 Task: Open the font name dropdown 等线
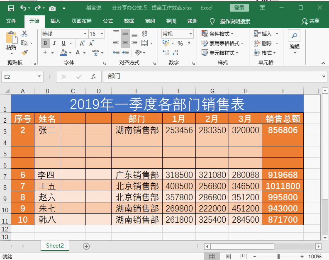click(85, 34)
